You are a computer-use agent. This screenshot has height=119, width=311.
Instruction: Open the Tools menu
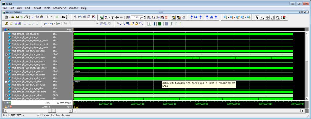pos(47,8)
